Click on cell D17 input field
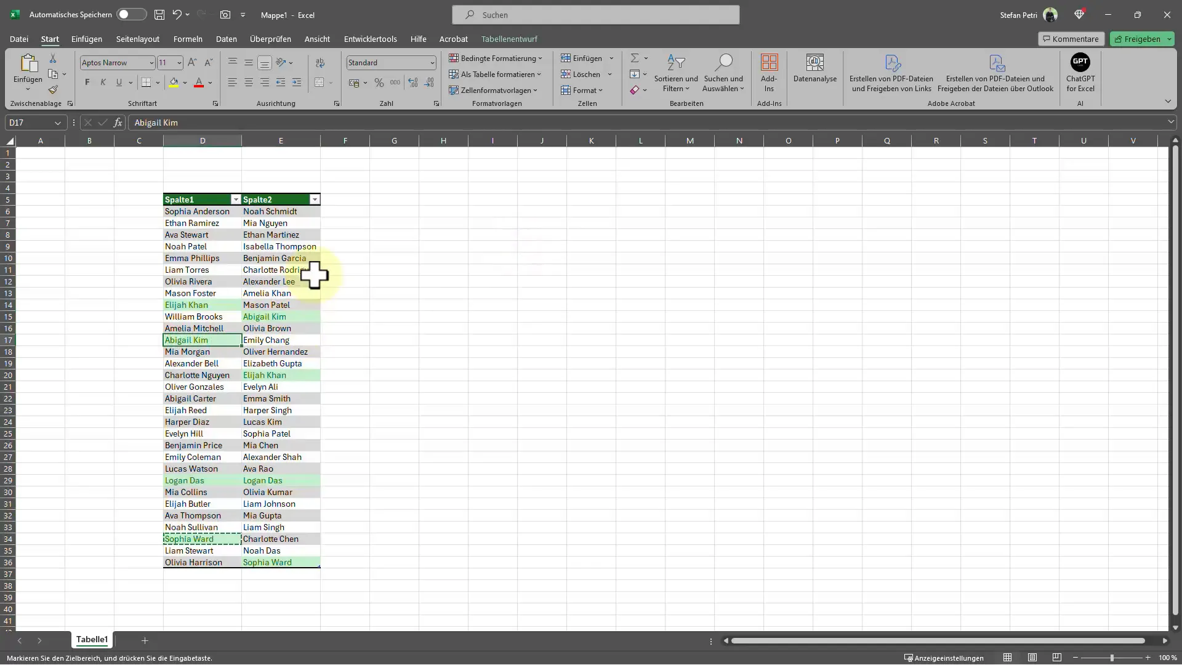 point(203,339)
